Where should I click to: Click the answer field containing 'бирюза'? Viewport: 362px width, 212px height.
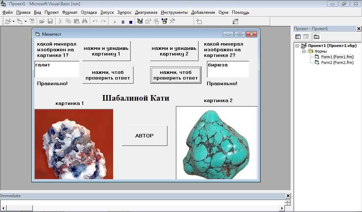228,69
